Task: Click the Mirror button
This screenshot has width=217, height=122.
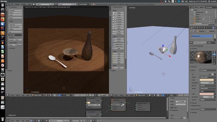Action: tap(15, 18)
